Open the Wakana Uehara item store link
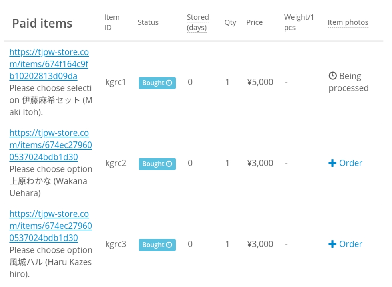This screenshot has width=392, height=287. (x=50, y=145)
